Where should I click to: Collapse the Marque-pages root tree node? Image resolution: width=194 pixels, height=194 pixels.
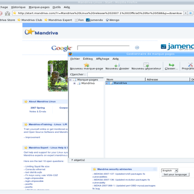[70, 80]
